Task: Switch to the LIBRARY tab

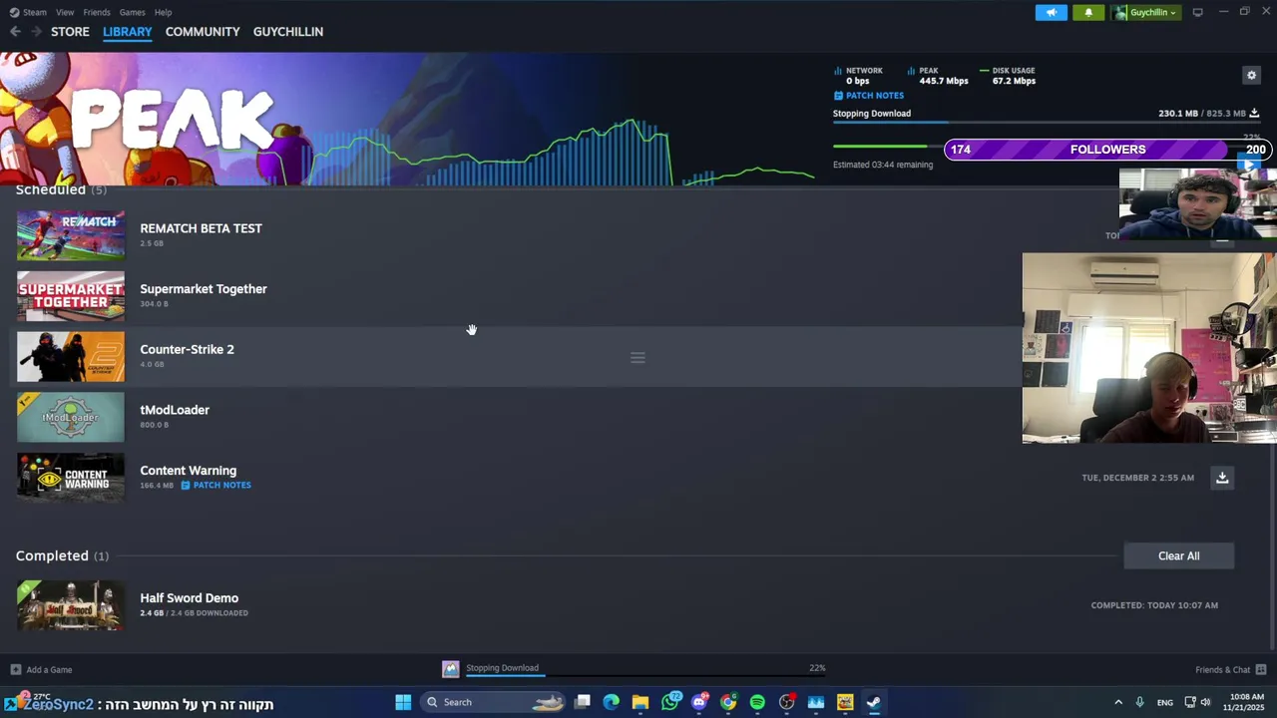Action: [x=127, y=32]
